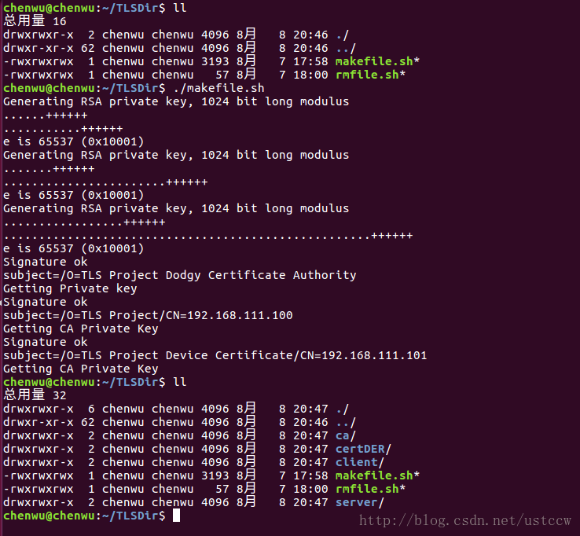
Task: Click the "Getting Private key" output line
Action: [70, 288]
